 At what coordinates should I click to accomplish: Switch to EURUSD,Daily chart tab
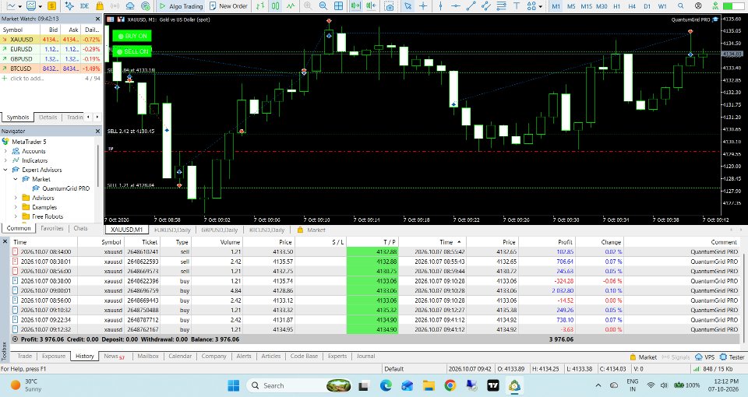tap(173, 230)
